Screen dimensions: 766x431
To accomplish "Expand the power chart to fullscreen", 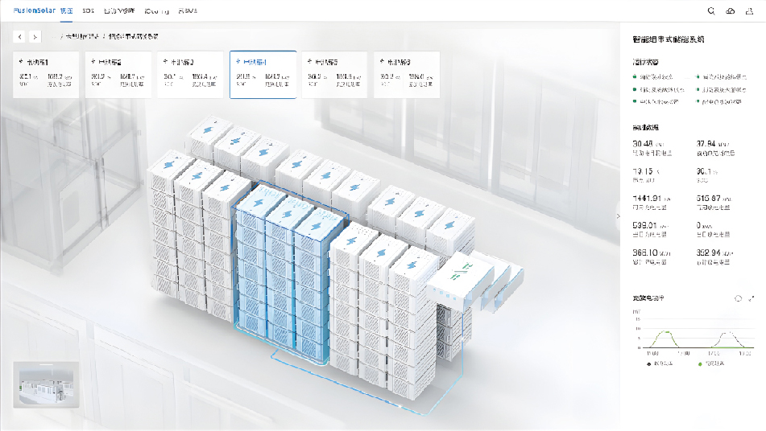I will click(752, 298).
